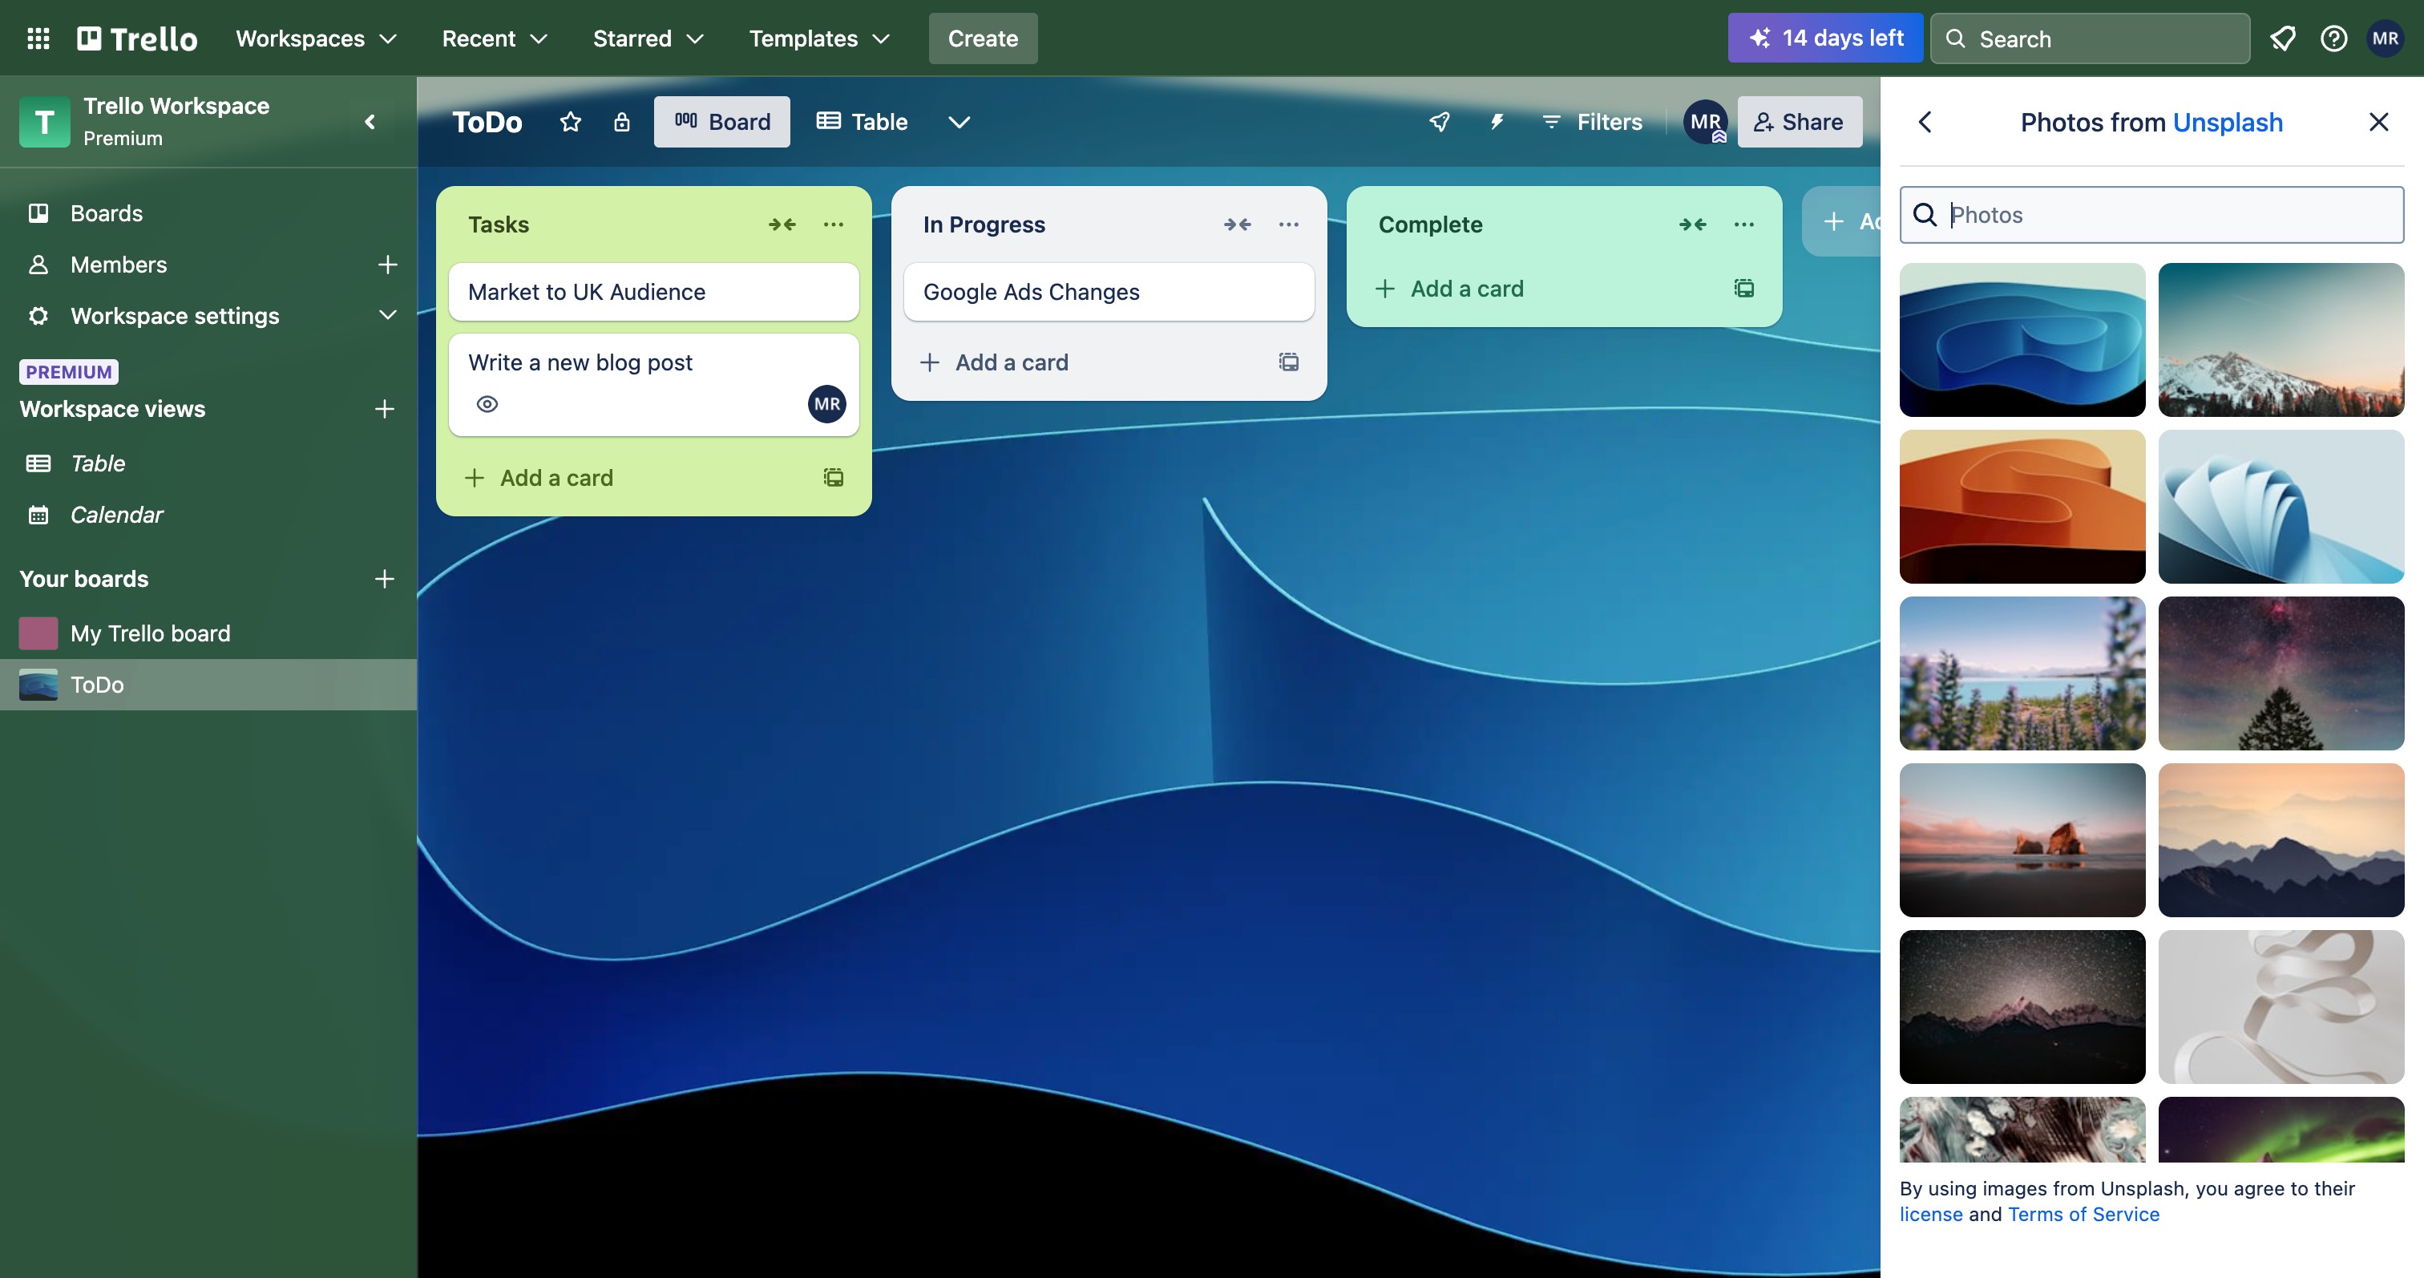Screen dimensions: 2424x1278
Task: Choose the snowy mountain peak photo
Action: tap(2281, 340)
